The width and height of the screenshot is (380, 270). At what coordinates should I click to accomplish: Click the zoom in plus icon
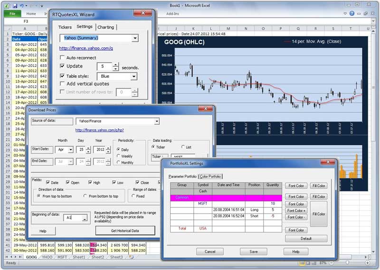pyautogui.click(x=367, y=263)
